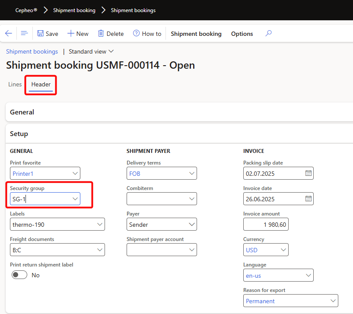Click the Shipment bookings breadcrumb link

[32, 51]
